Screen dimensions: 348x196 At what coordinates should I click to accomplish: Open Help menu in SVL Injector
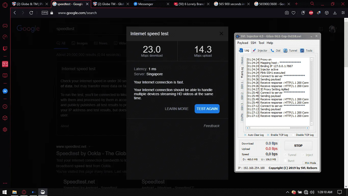pyautogui.click(x=270, y=43)
